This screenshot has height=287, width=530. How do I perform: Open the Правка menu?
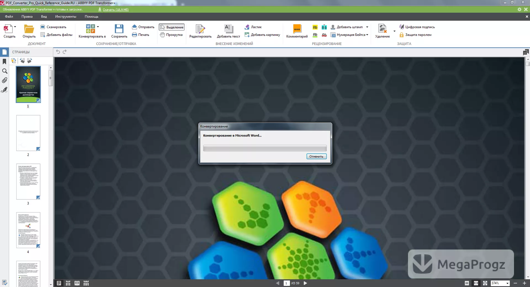pos(27,17)
